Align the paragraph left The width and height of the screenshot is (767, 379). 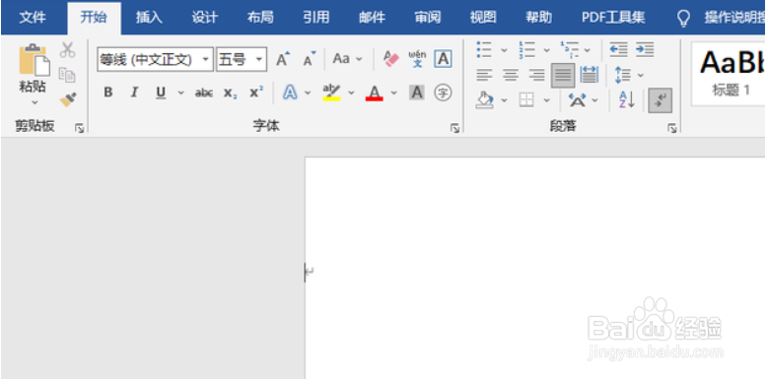[484, 75]
